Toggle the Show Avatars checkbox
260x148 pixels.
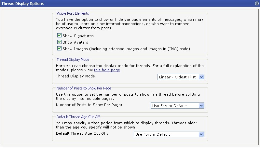[x=59, y=42]
